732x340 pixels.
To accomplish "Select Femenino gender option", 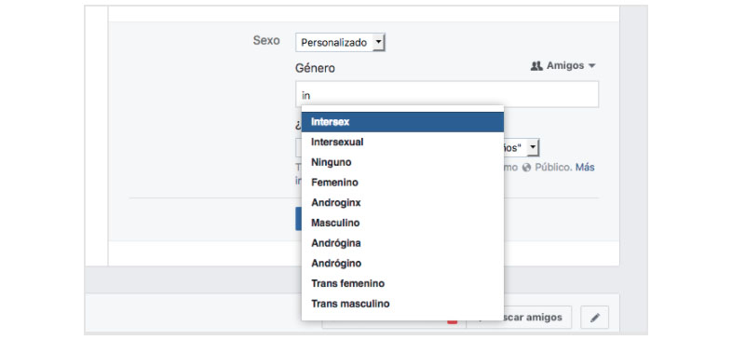I will [x=402, y=183].
